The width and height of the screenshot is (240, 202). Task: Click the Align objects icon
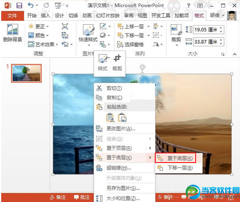click(x=156, y=26)
